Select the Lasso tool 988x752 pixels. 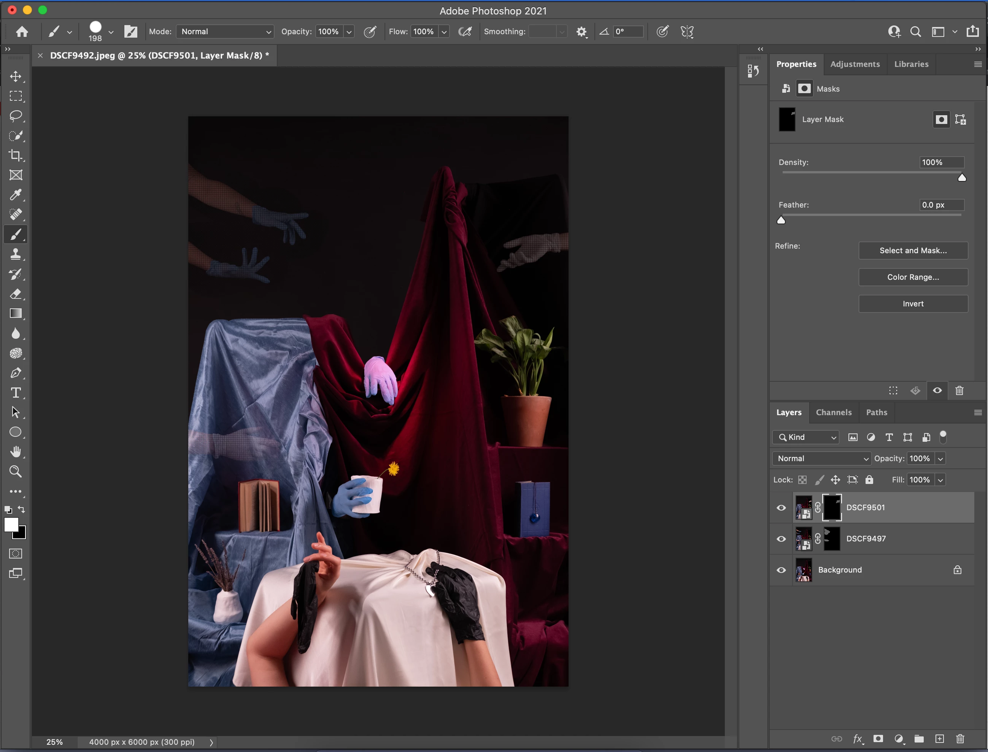point(16,116)
